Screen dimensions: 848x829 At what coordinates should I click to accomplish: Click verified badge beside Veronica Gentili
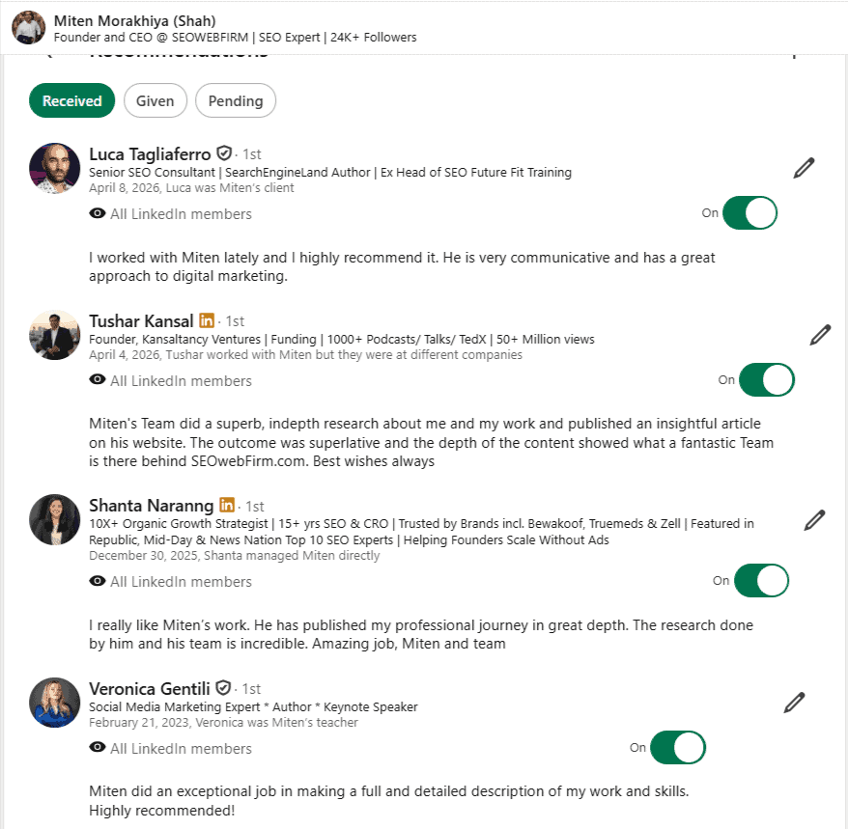pos(224,688)
